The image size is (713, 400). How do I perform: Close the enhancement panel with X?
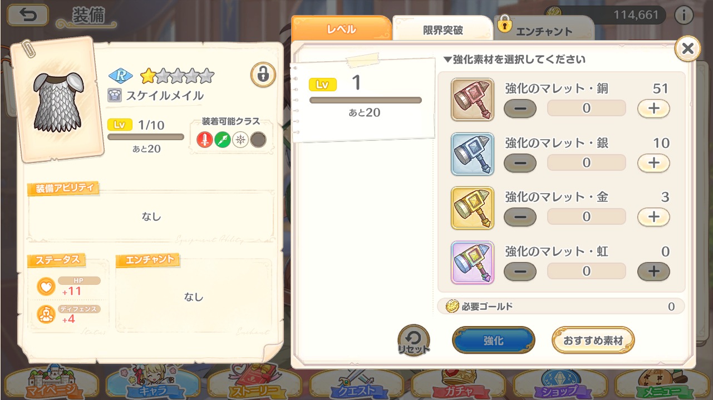(x=688, y=49)
